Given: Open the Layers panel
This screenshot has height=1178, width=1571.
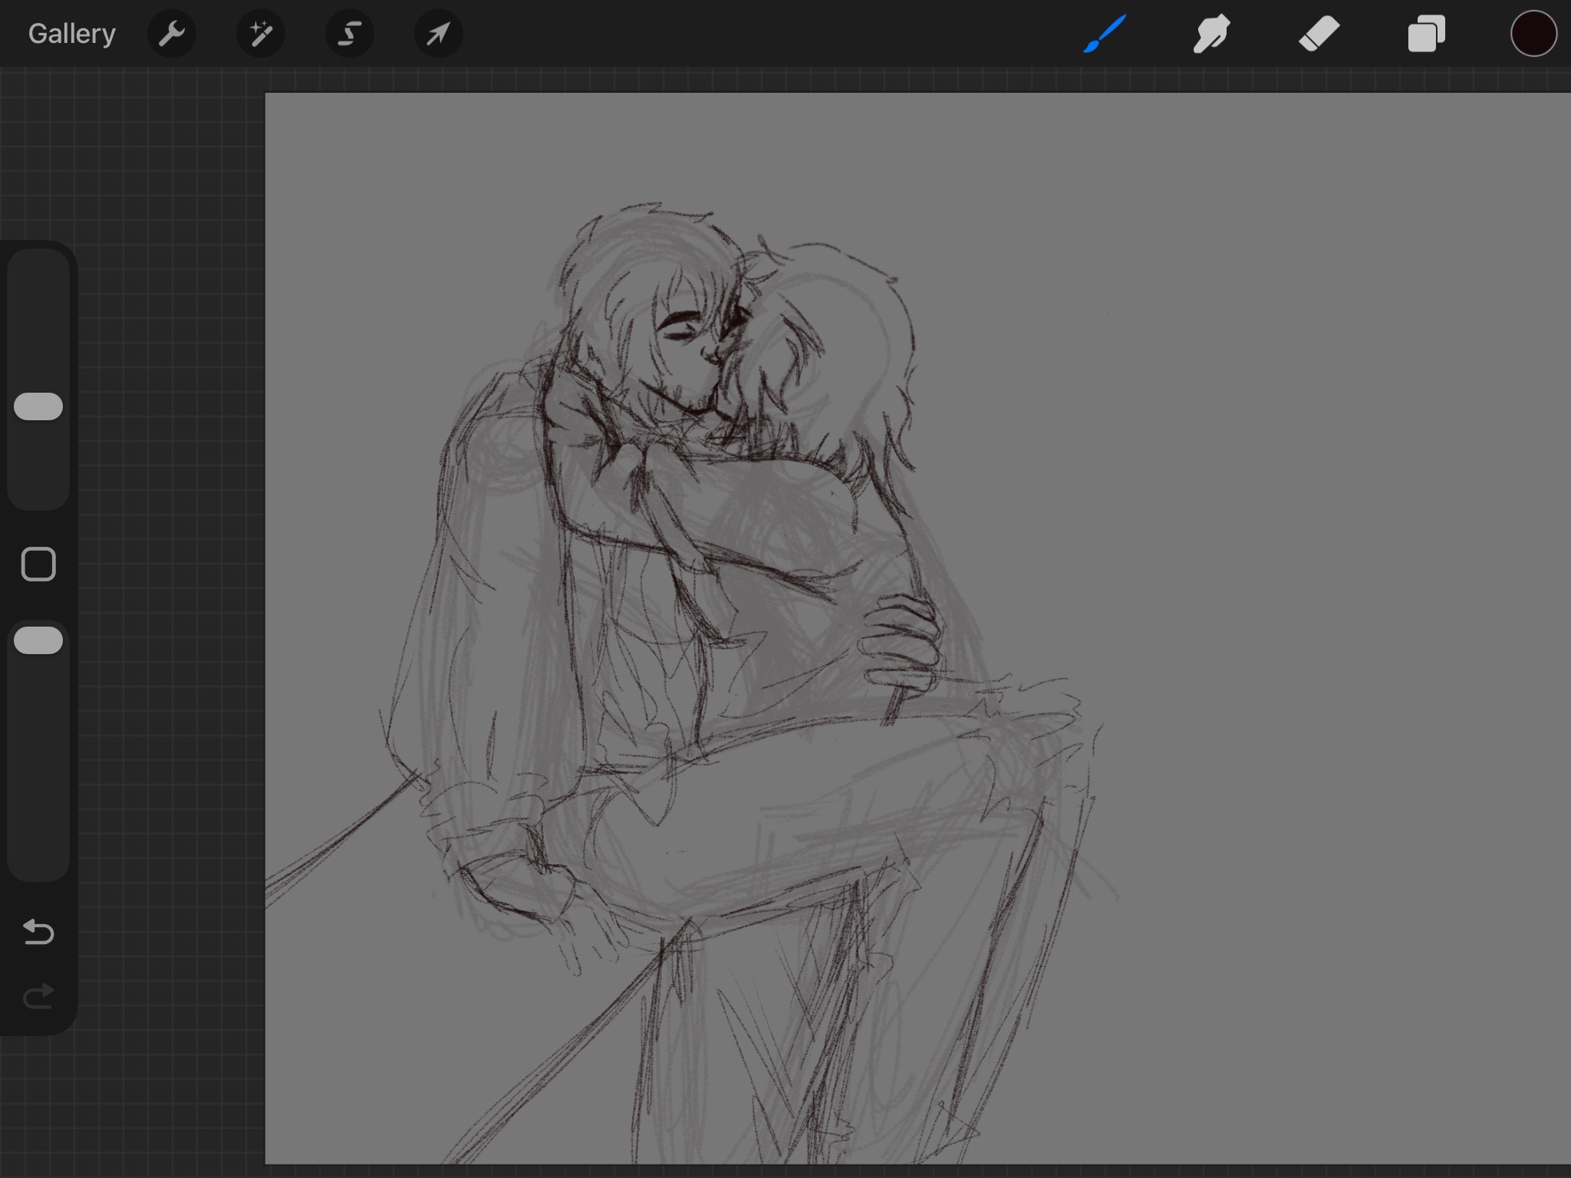Looking at the screenshot, I should pos(1426,34).
